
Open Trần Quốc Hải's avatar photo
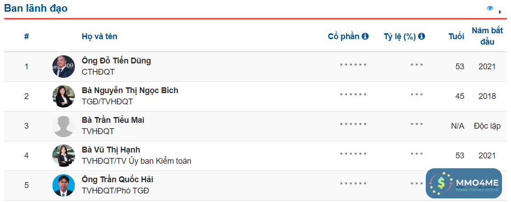click(x=64, y=185)
